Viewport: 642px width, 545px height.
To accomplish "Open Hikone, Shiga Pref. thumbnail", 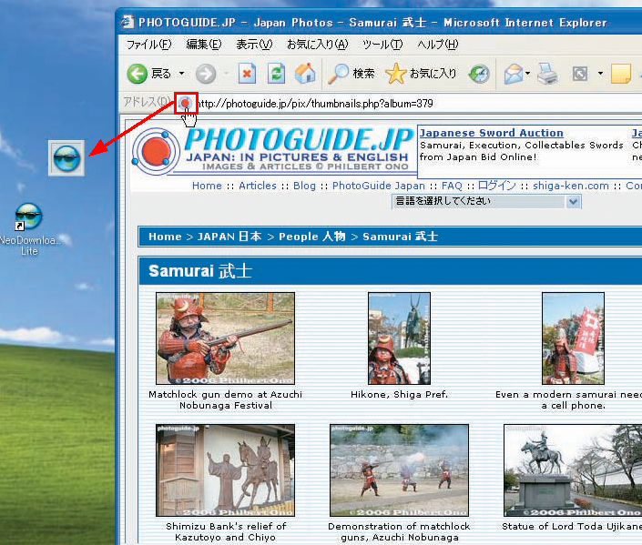I will pyautogui.click(x=399, y=338).
